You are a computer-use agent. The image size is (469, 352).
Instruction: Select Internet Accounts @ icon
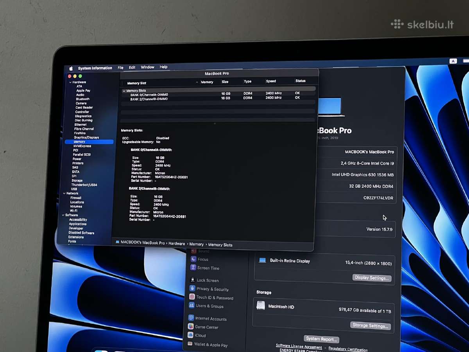point(191,318)
